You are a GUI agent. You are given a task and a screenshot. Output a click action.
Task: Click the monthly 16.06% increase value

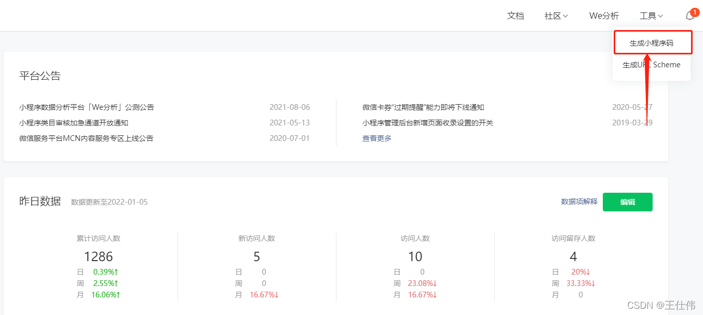[x=106, y=294]
